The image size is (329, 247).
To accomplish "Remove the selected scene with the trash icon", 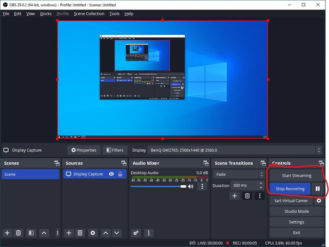I will pos(18,233).
